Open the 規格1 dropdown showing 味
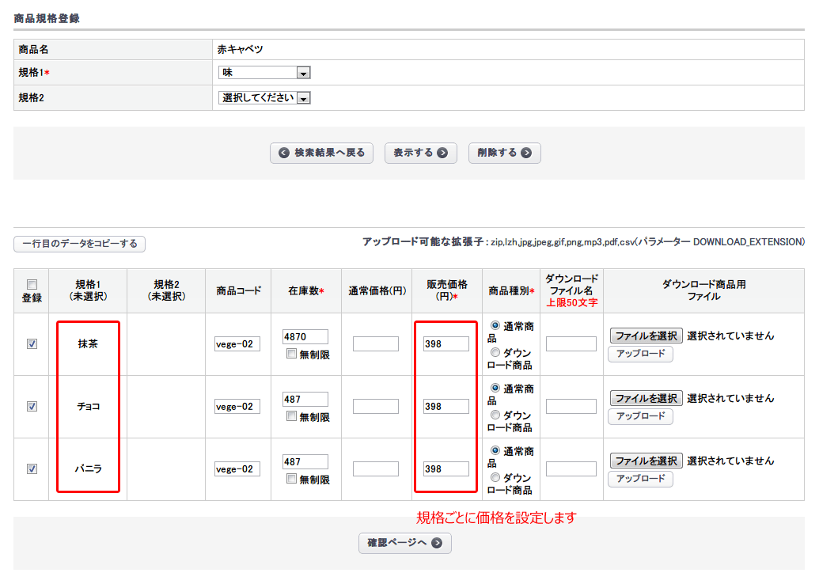819x588 pixels. [264, 73]
